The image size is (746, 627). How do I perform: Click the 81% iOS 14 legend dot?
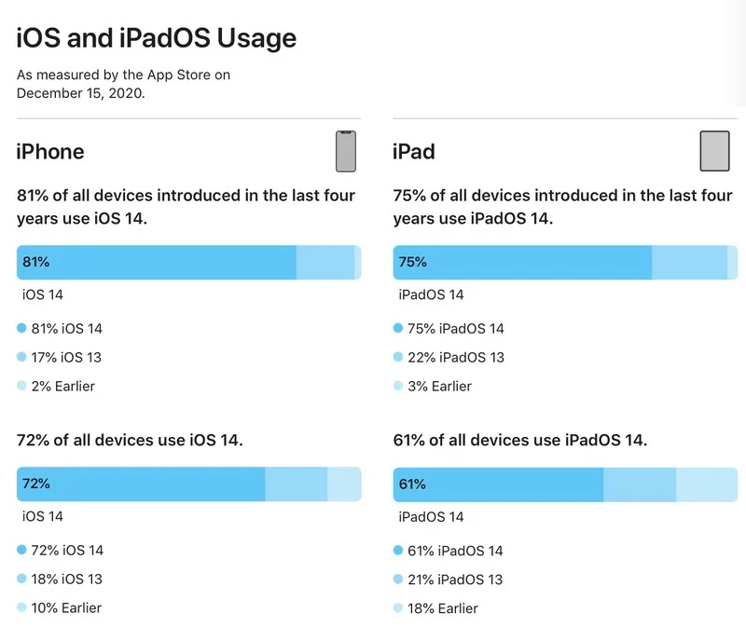pos(21,328)
